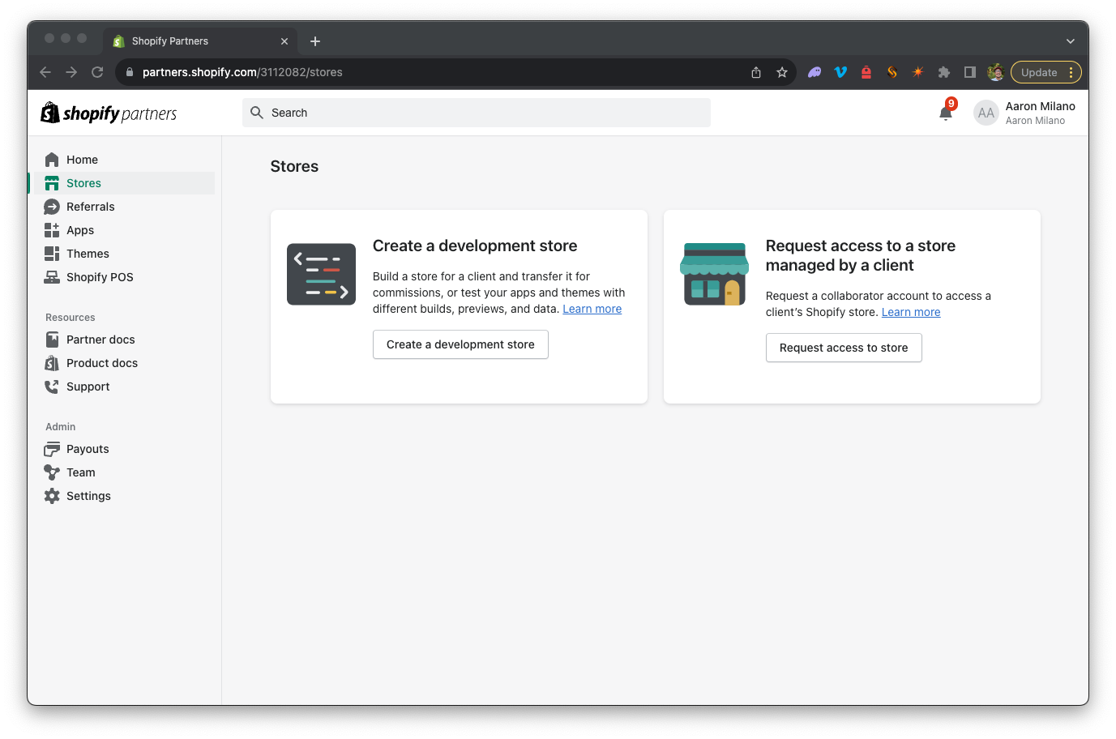Click the browser back arrow

tap(45, 72)
